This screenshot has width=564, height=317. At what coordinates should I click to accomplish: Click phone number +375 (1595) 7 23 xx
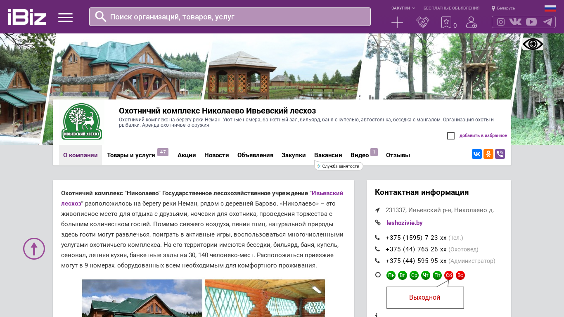click(x=416, y=238)
